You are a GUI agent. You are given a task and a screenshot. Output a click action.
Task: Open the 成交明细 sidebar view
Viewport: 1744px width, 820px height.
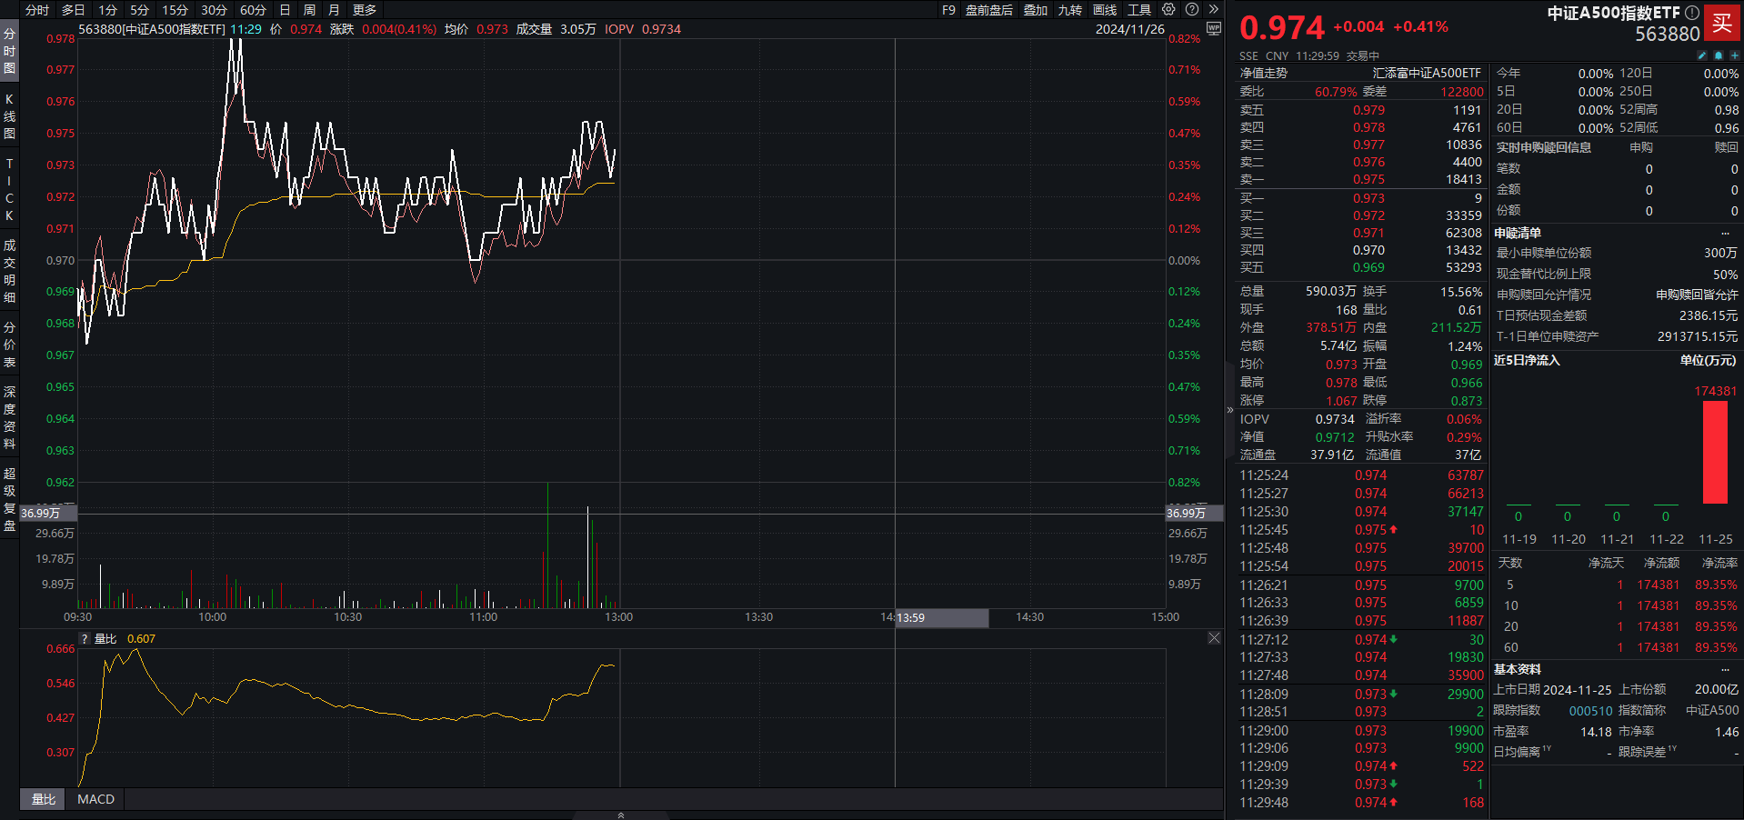(x=9, y=271)
